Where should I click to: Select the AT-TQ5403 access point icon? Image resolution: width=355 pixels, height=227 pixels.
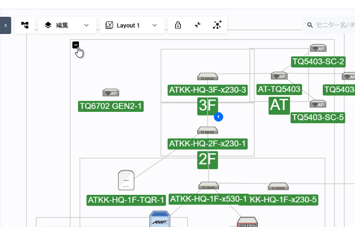[x=279, y=76]
